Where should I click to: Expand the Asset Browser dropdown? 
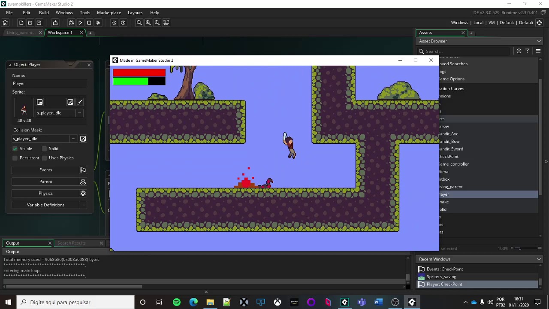pos(539,41)
